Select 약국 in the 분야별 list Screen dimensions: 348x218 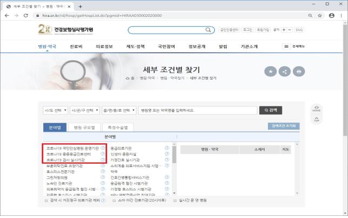[x=114, y=171]
